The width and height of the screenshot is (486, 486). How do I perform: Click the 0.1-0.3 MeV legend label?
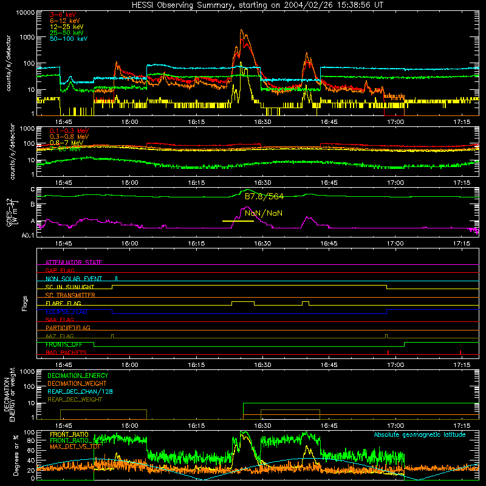[x=69, y=131]
